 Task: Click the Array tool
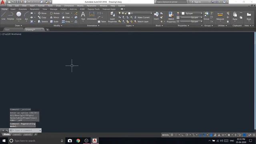coord(66,21)
